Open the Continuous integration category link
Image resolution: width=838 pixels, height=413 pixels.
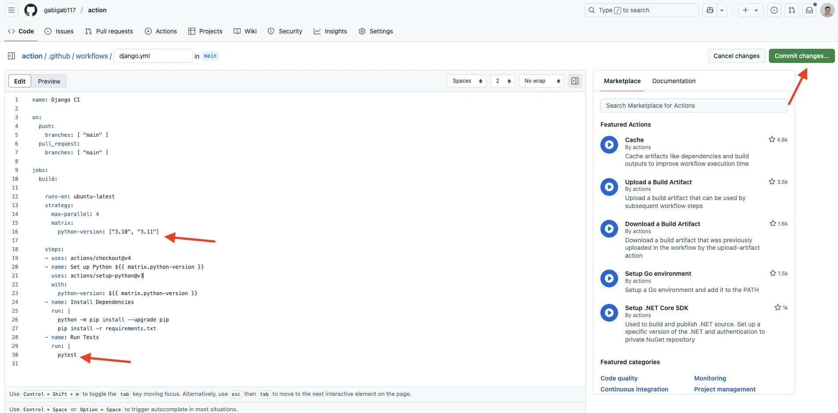pos(634,389)
